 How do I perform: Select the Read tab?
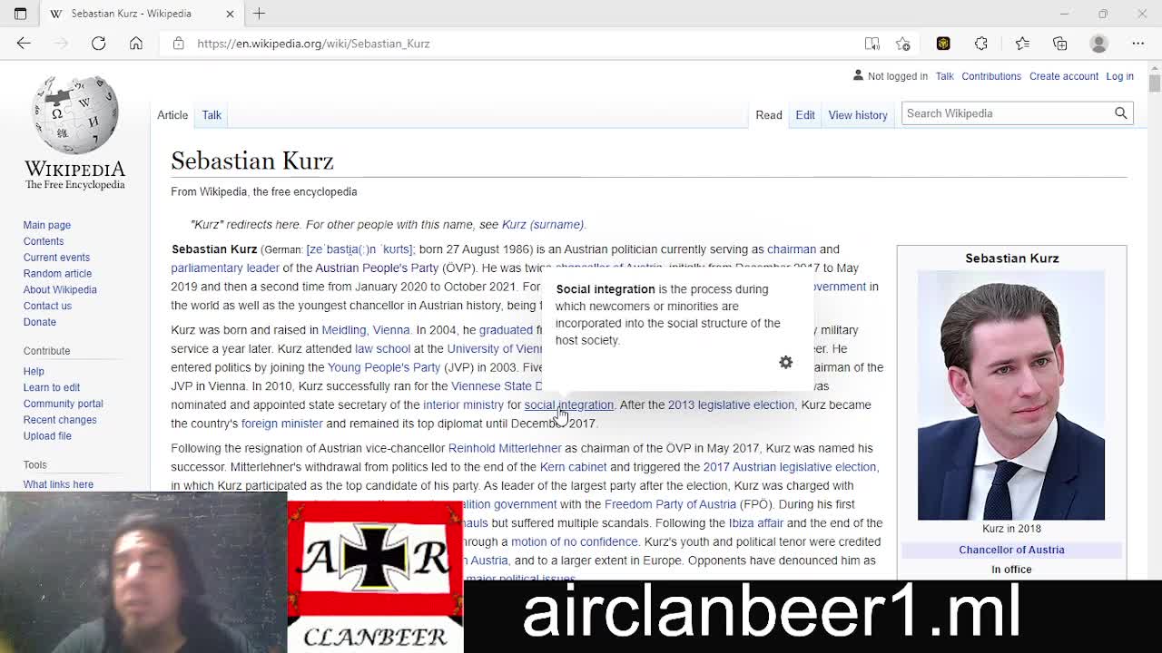[769, 115]
